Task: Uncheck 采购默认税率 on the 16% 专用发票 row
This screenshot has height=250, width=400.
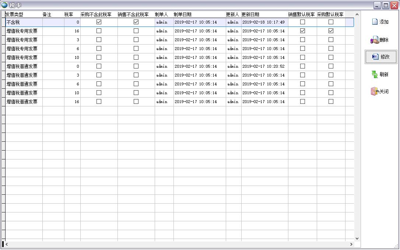Action: tap(331, 31)
